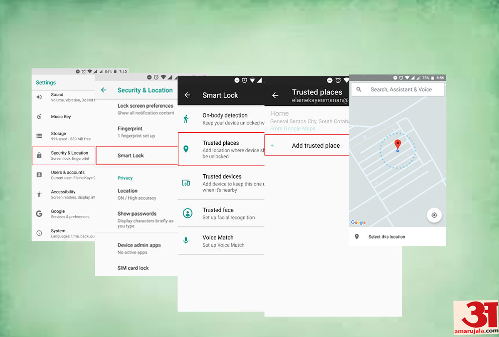
Task: Click the red map pin marker
Action: [398, 145]
